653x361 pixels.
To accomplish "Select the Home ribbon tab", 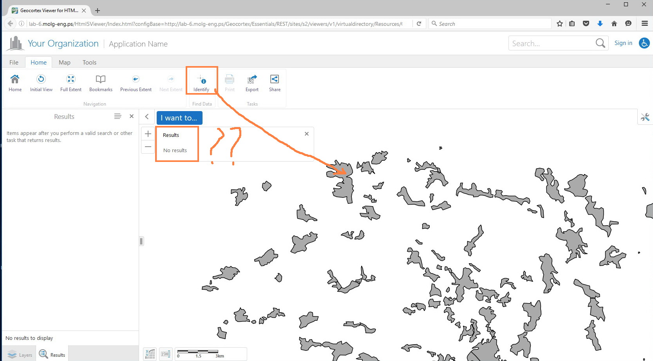I will (38, 62).
